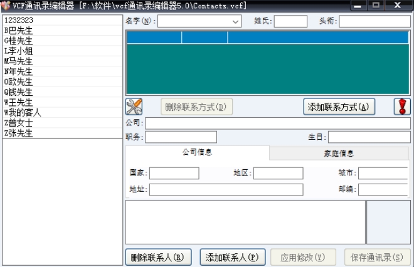Click the widest column header of contact-method grid
This screenshot has width=414, height=267.
(x=318, y=38)
